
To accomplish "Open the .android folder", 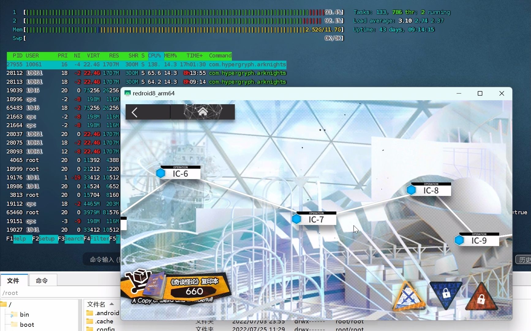I will [x=103, y=313].
